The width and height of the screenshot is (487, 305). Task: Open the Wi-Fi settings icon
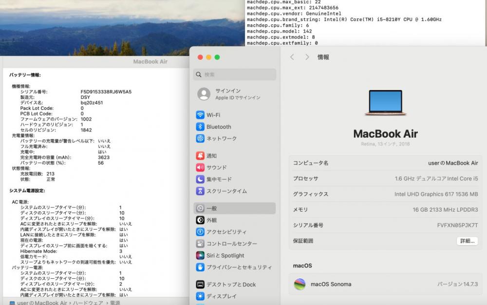(x=200, y=115)
